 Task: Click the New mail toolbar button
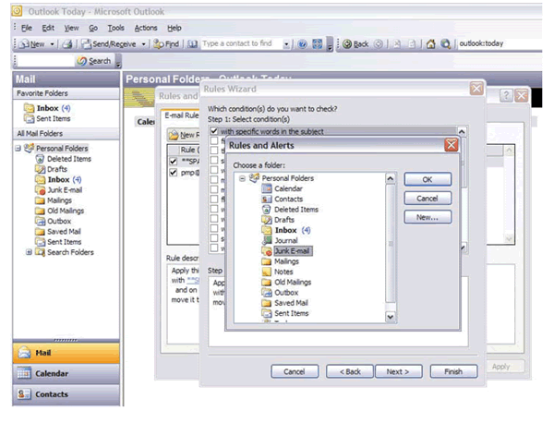tap(32, 44)
